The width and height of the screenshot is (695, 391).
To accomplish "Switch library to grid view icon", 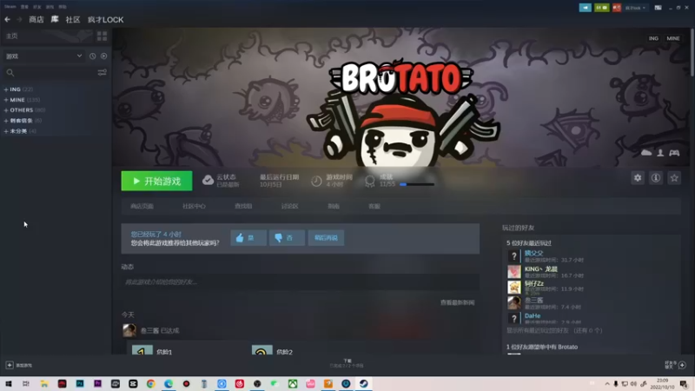I will (x=102, y=36).
